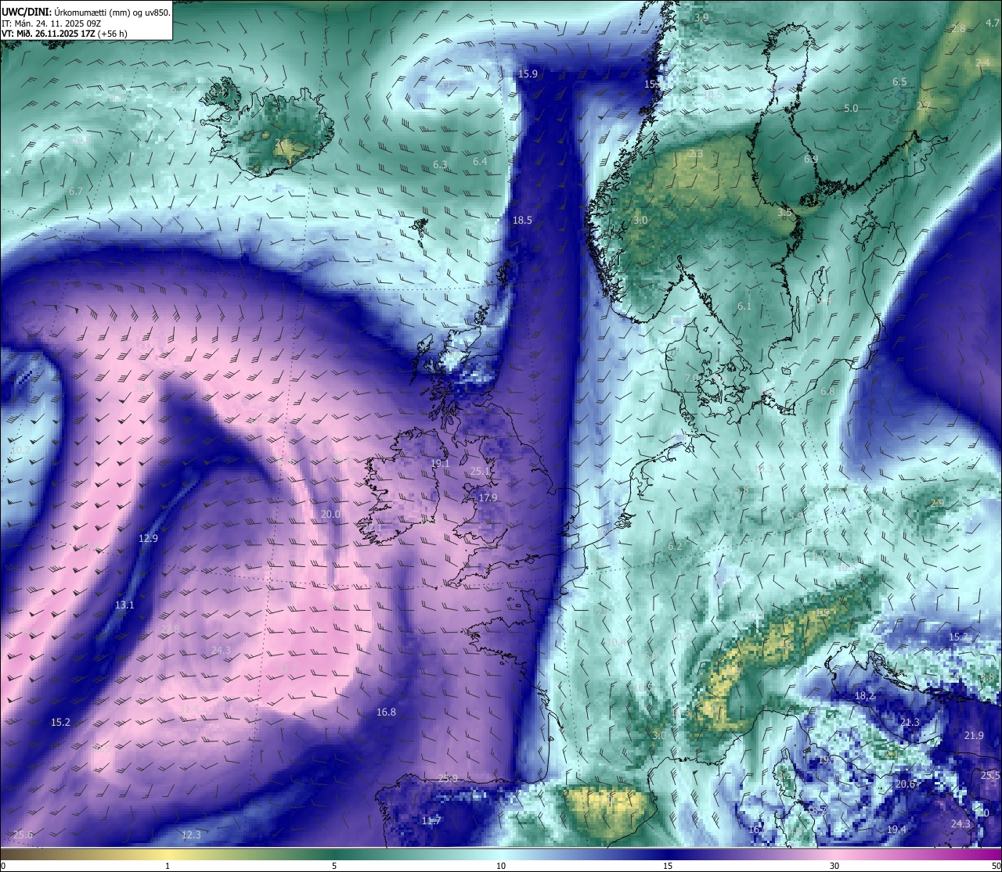This screenshot has height=872, width=1002.
Task: Select the 25.9 value label
Action: 448,778
